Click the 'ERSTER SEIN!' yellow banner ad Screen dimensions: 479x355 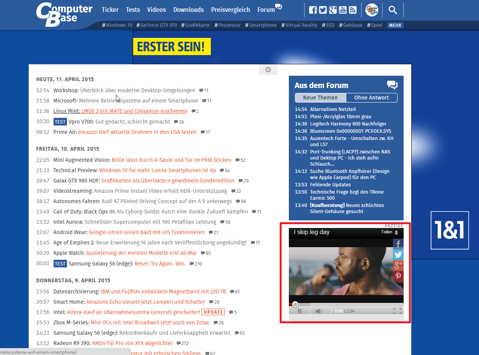pos(172,47)
